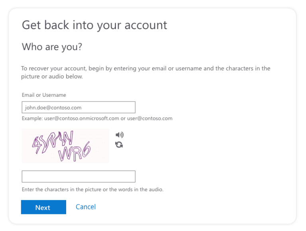
Task: Play the audio CAPTCHA speaker icon
Action: 119,135
